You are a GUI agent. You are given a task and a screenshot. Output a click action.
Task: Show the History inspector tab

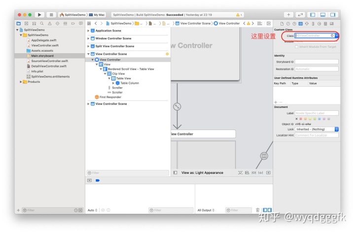tap(288, 24)
